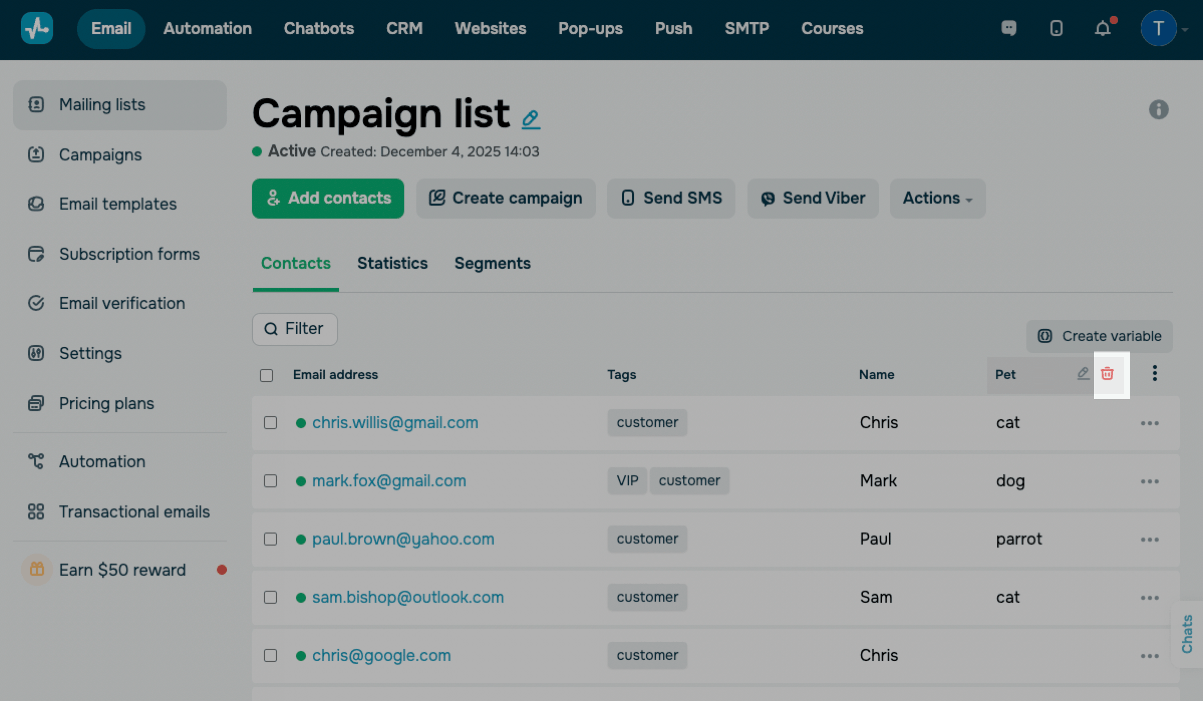Image resolution: width=1203 pixels, height=701 pixels.
Task: Click the mobile phone icon in header
Action: tap(1056, 29)
